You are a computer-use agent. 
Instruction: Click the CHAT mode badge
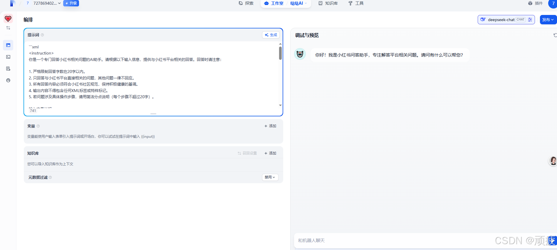coord(521,20)
